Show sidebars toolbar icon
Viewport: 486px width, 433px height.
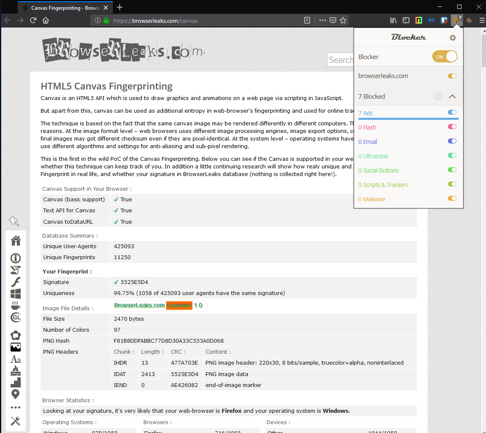[x=406, y=20]
